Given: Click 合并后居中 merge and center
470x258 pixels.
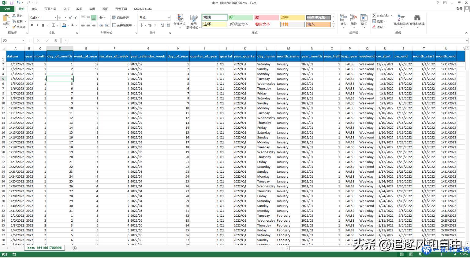Looking at the screenshot, I should pyautogui.click(x=122, y=25).
